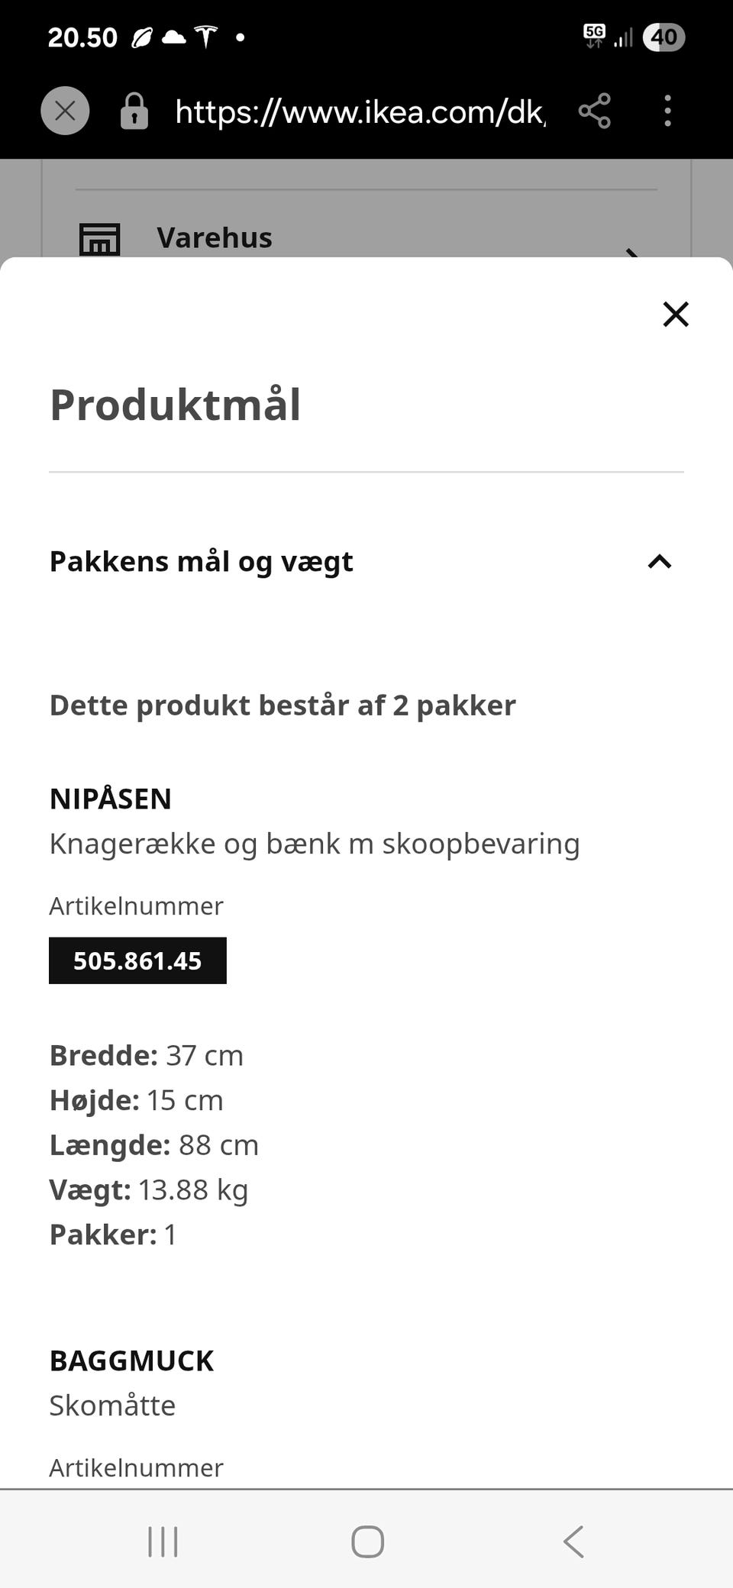Collapse the Pakkens mål og vægt chevron

coord(660,562)
